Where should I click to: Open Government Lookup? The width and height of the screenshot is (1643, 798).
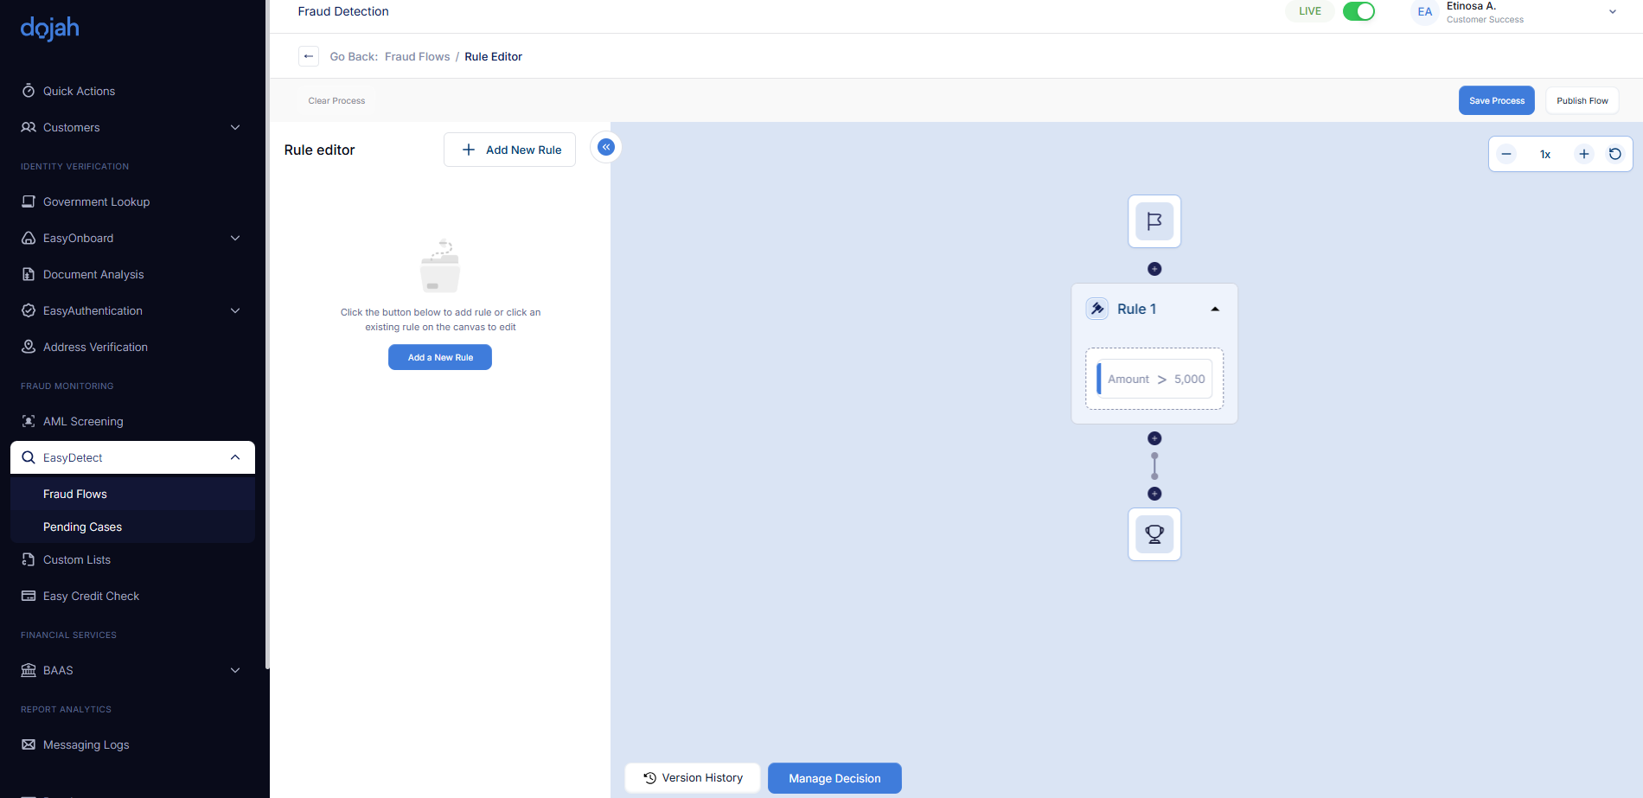pos(96,201)
